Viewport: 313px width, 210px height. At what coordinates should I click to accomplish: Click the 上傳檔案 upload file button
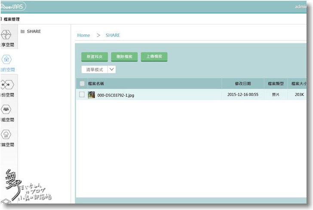pos(154,57)
